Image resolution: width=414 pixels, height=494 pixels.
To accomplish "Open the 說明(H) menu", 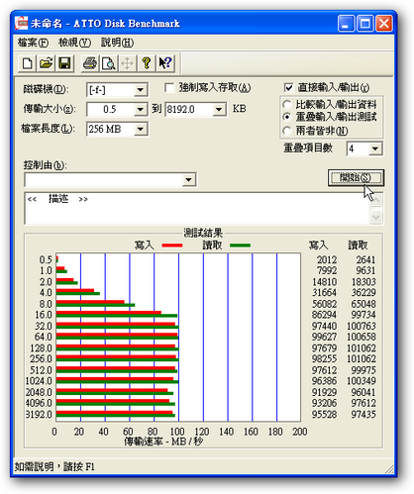I will pos(118,43).
